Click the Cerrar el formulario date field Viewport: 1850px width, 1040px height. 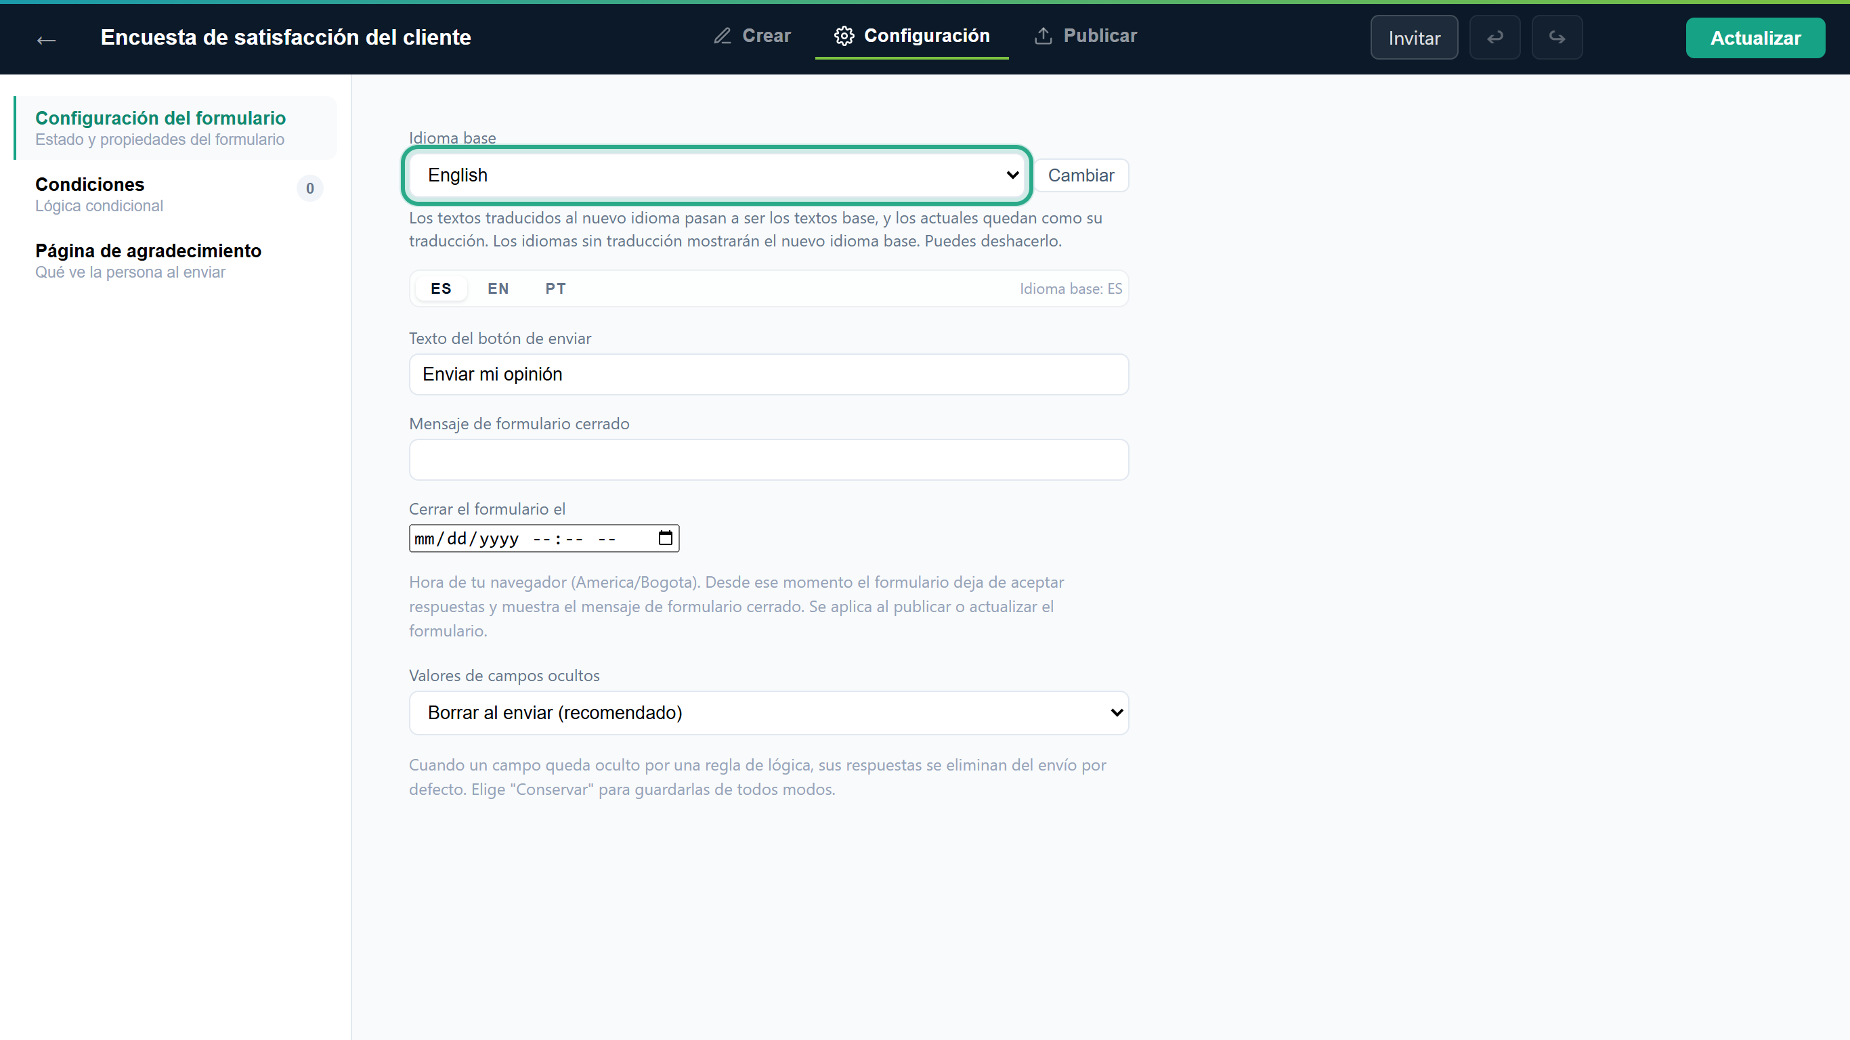pyautogui.click(x=544, y=538)
